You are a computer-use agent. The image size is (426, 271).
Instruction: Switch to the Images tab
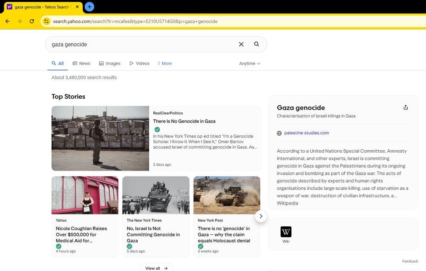point(109,63)
